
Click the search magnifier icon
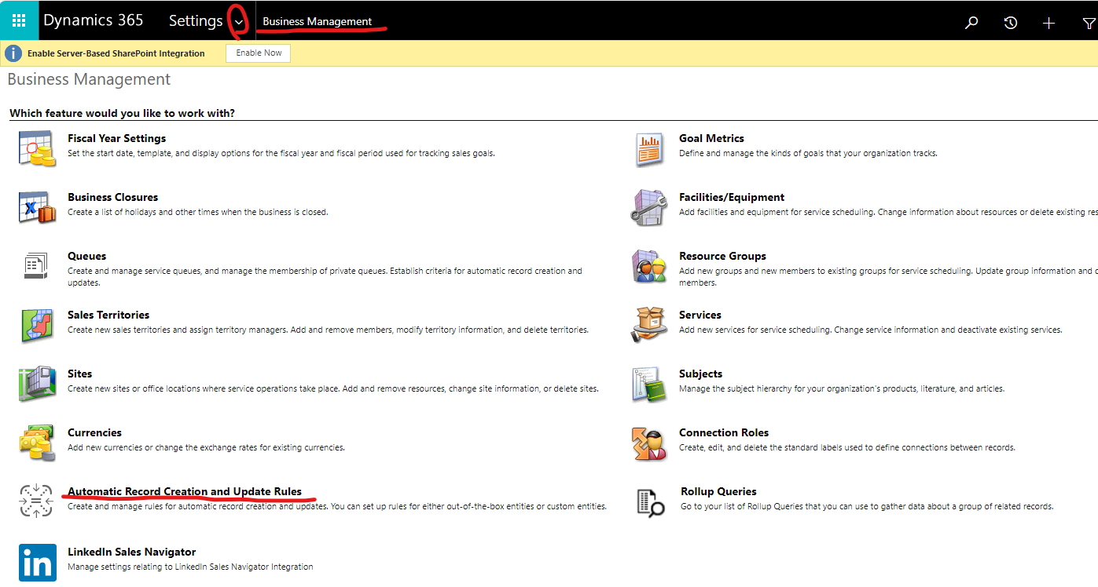[x=972, y=23]
